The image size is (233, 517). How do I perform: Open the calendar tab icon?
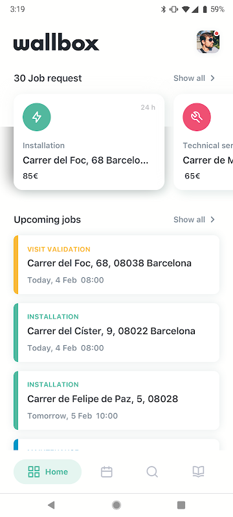click(107, 472)
